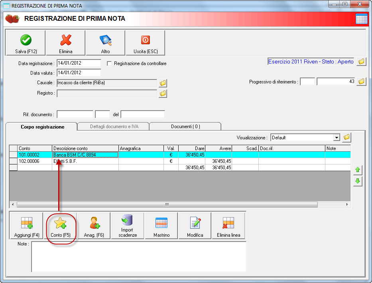This screenshot has width=372, height=283.
Task: Open the folder icon beside Visualizzazione dropdown
Action: [346, 137]
